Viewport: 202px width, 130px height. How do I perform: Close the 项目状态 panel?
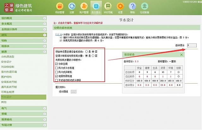[x=181, y=55]
